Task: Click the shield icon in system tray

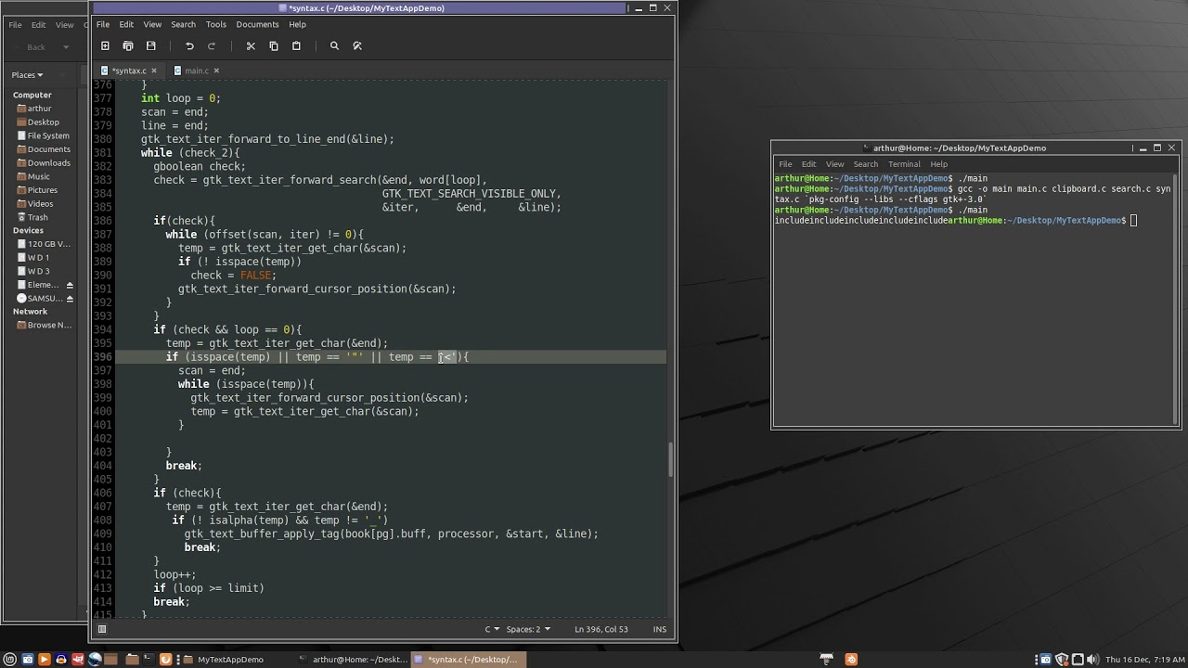Action: click(1062, 660)
